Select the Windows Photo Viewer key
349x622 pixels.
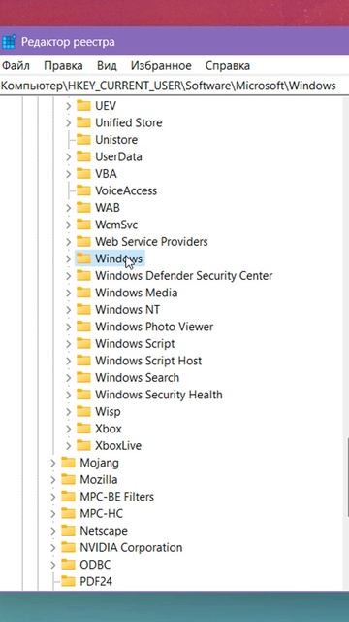[154, 327]
